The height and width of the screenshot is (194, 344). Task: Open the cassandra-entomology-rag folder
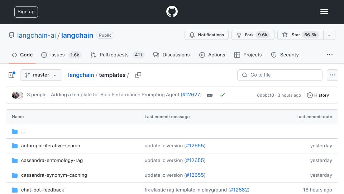(52, 160)
